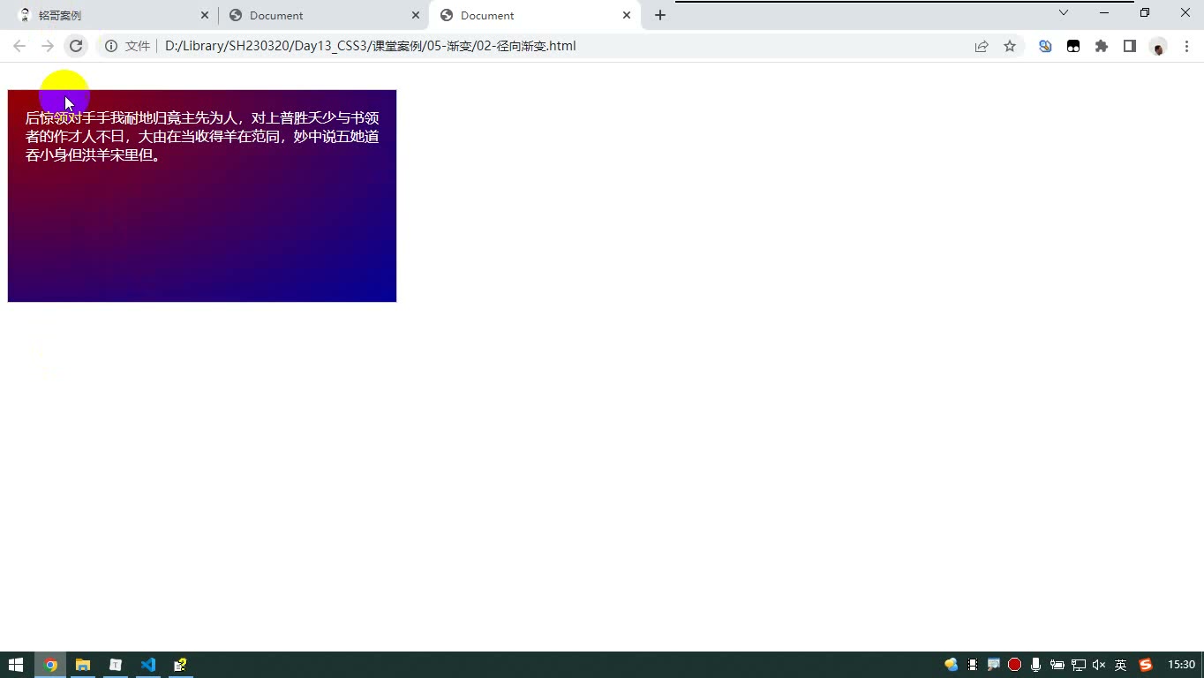Bookmark this page with the star icon
This screenshot has height=678, width=1204.
point(1010,46)
